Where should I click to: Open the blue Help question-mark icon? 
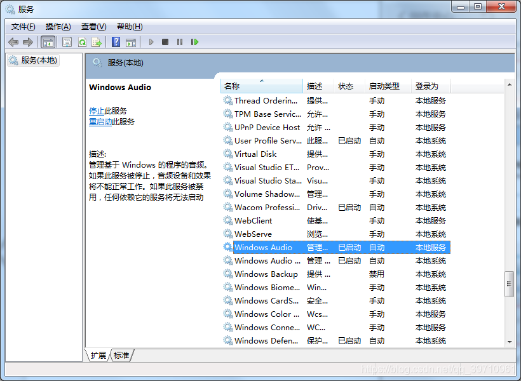tap(116, 42)
